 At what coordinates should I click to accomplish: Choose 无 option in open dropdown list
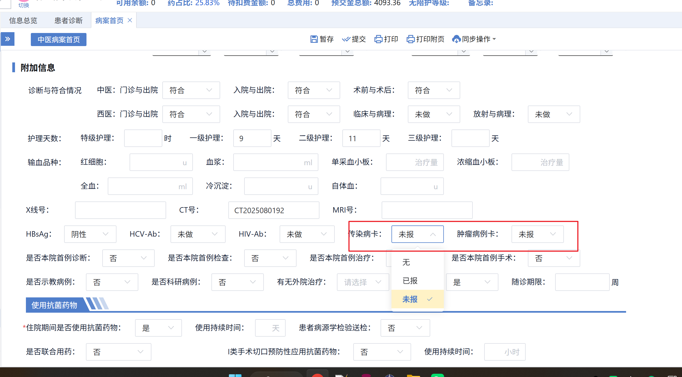click(406, 262)
